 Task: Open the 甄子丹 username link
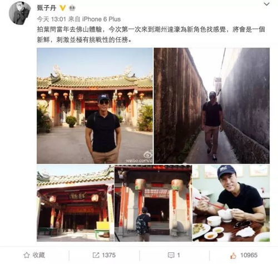coord(46,8)
